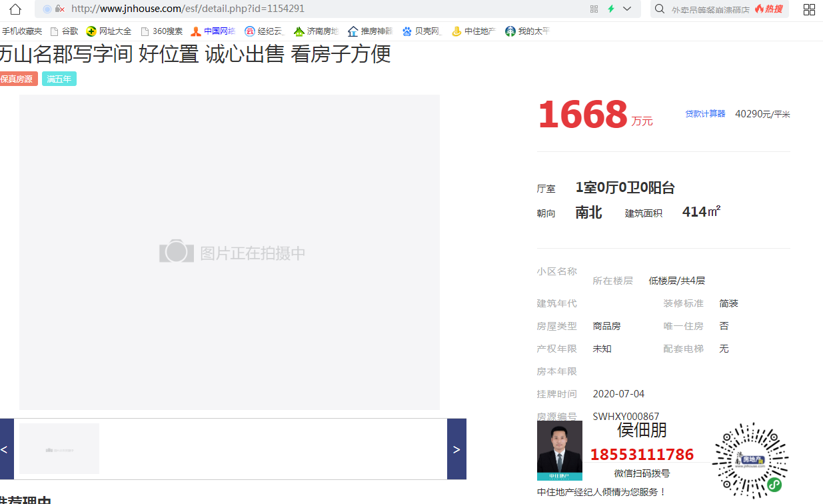Click the next photo arrow
Screen dimensions: 823x504
(x=456, y=449)
